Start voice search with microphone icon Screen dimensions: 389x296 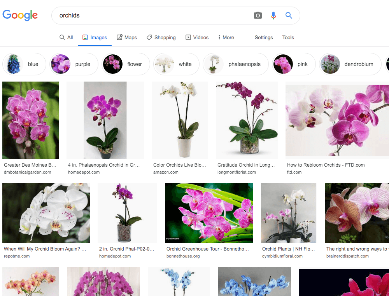273,16
